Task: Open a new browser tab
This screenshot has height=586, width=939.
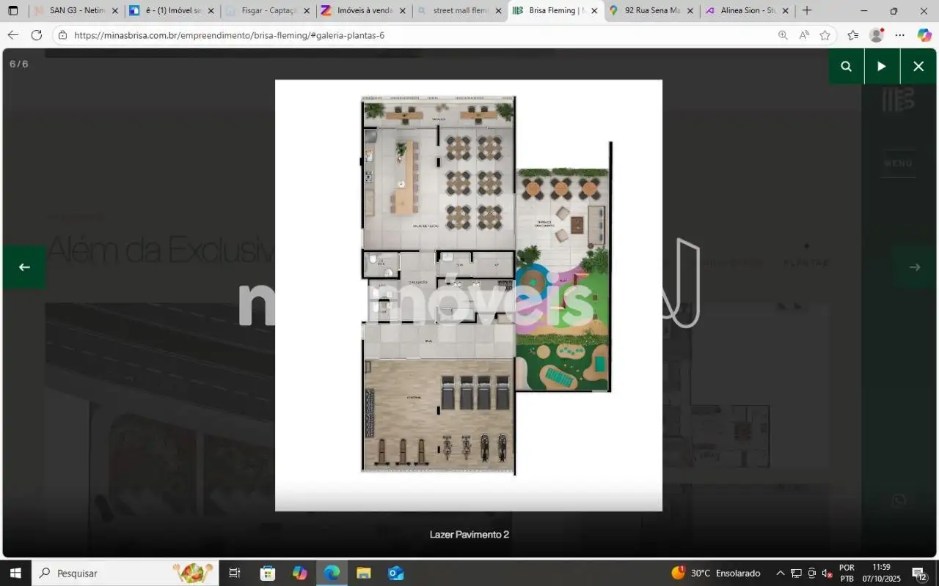Action: (807, 11)
